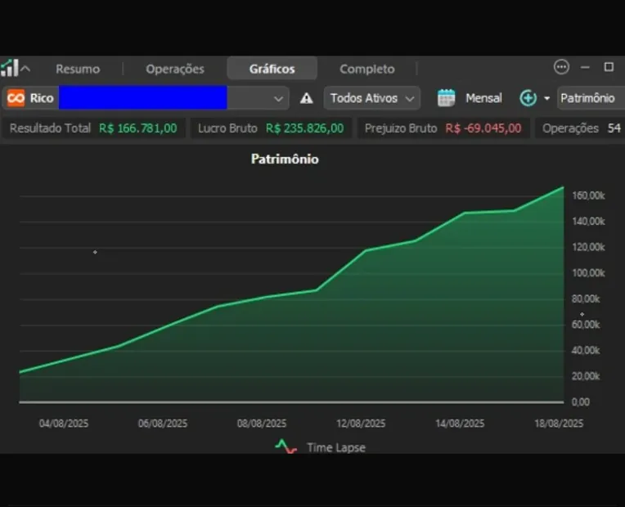The width and height of the screenshot is (625, 507).
Task: Switch to the Resumo tab
Action: pyautogui.click(x=78, y=69)
